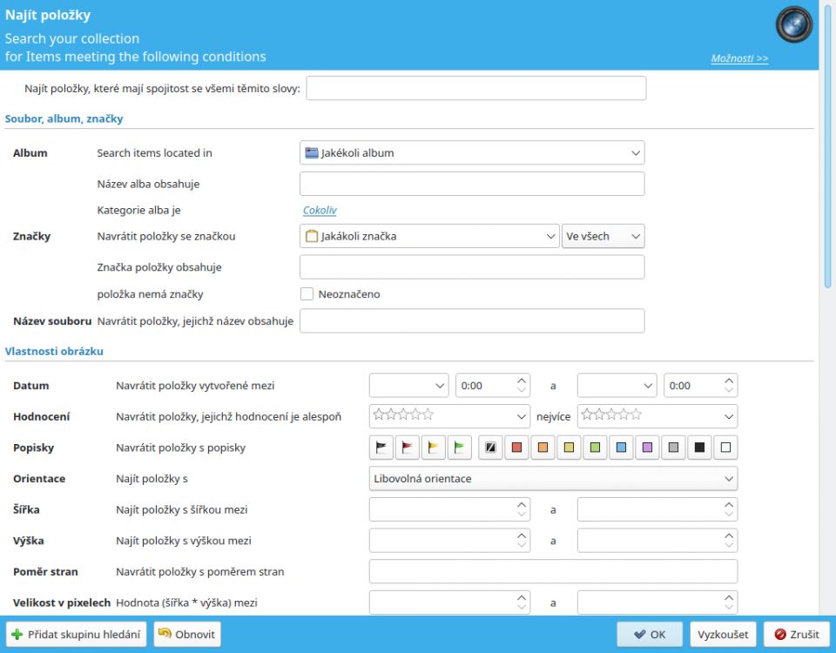Focus the all-words search input field
Image resolution: width=836 pixels, height=653 pixels.
coord(476,88)
